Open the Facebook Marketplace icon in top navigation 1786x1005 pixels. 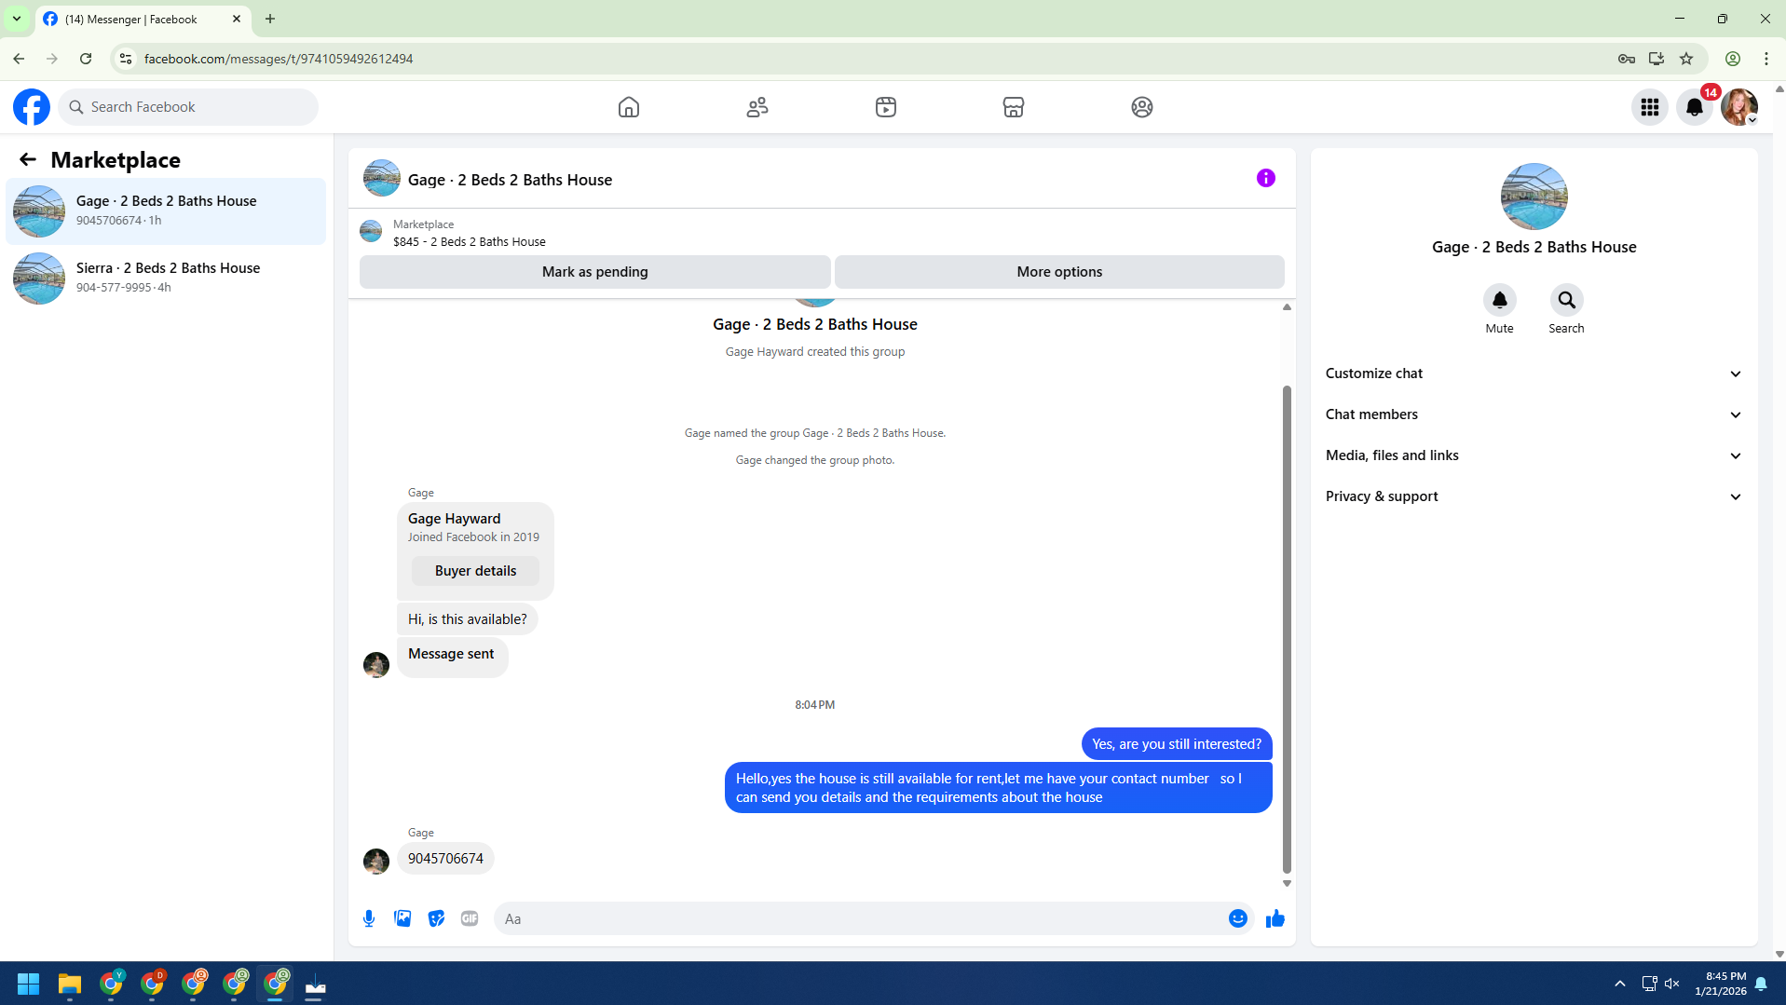tap(1014, 107)
